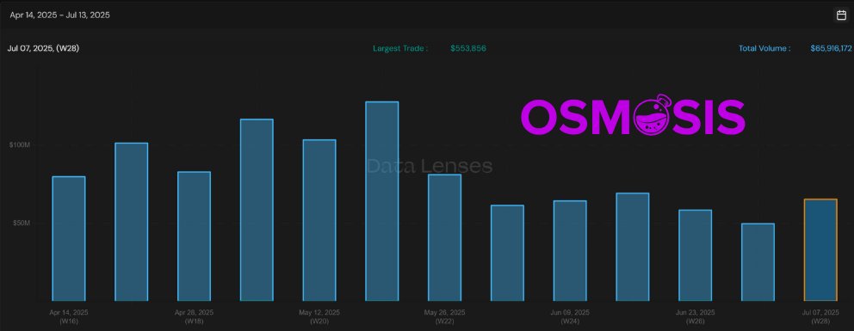Screen dimensions: 854x331
Task: Select the highlighted Jul 07, 2025 (W28) bar
Action: point(820,250)
